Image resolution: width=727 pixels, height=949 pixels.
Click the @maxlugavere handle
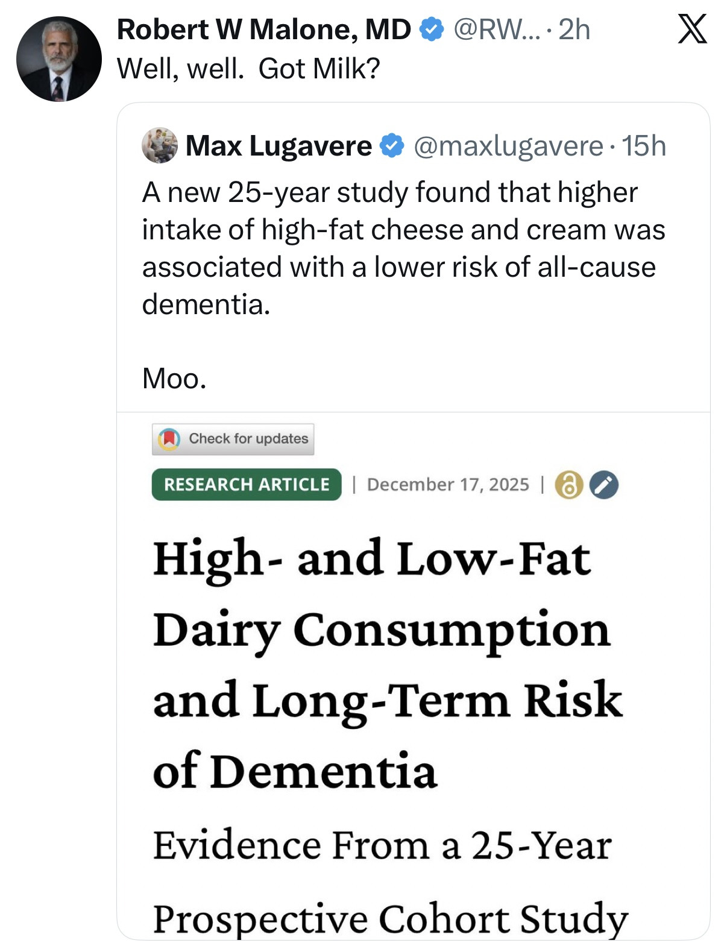coord(508,146)
